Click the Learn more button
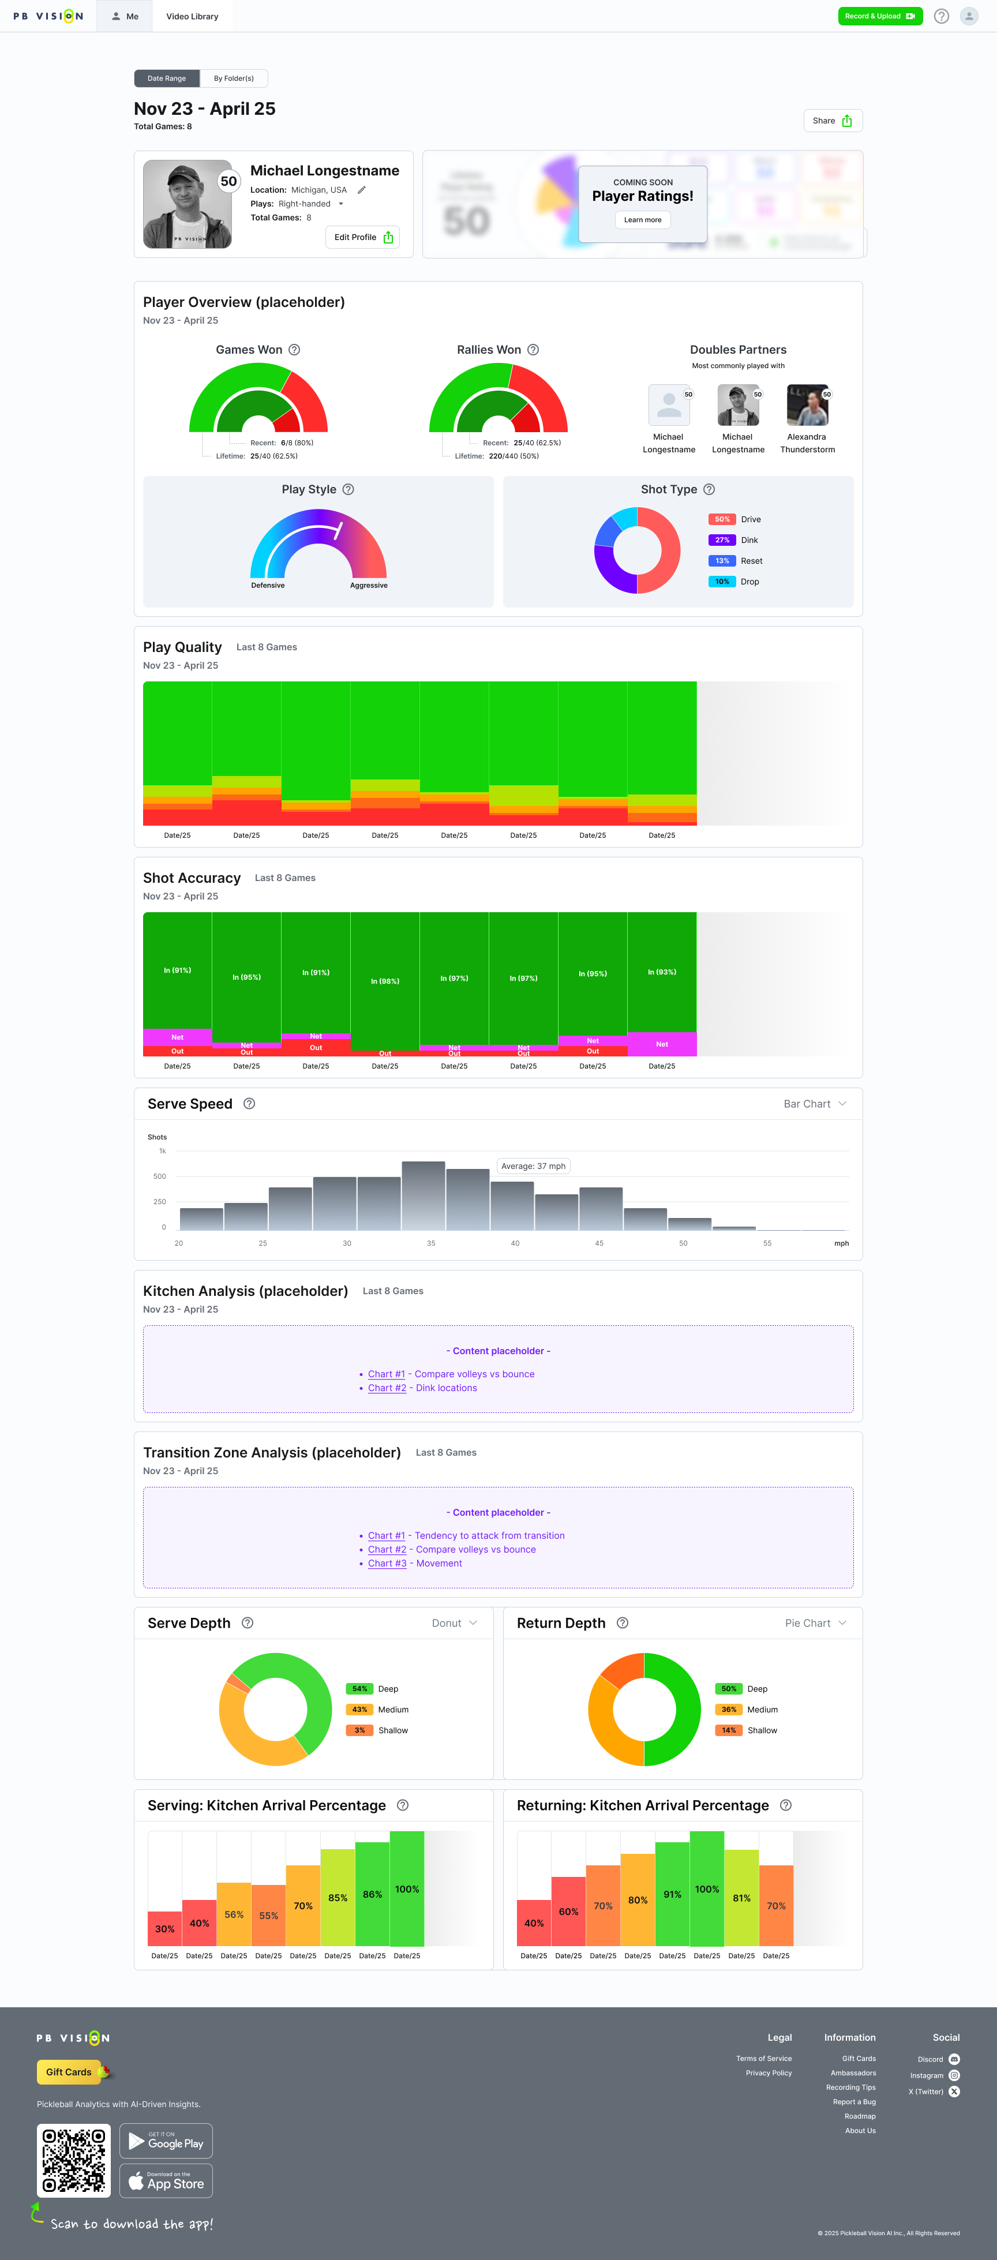 [642, 220]
